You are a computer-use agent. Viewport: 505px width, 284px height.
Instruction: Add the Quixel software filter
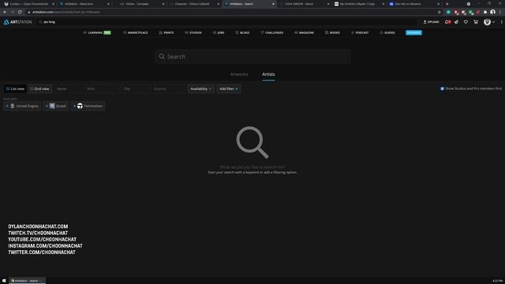[56, 106]
